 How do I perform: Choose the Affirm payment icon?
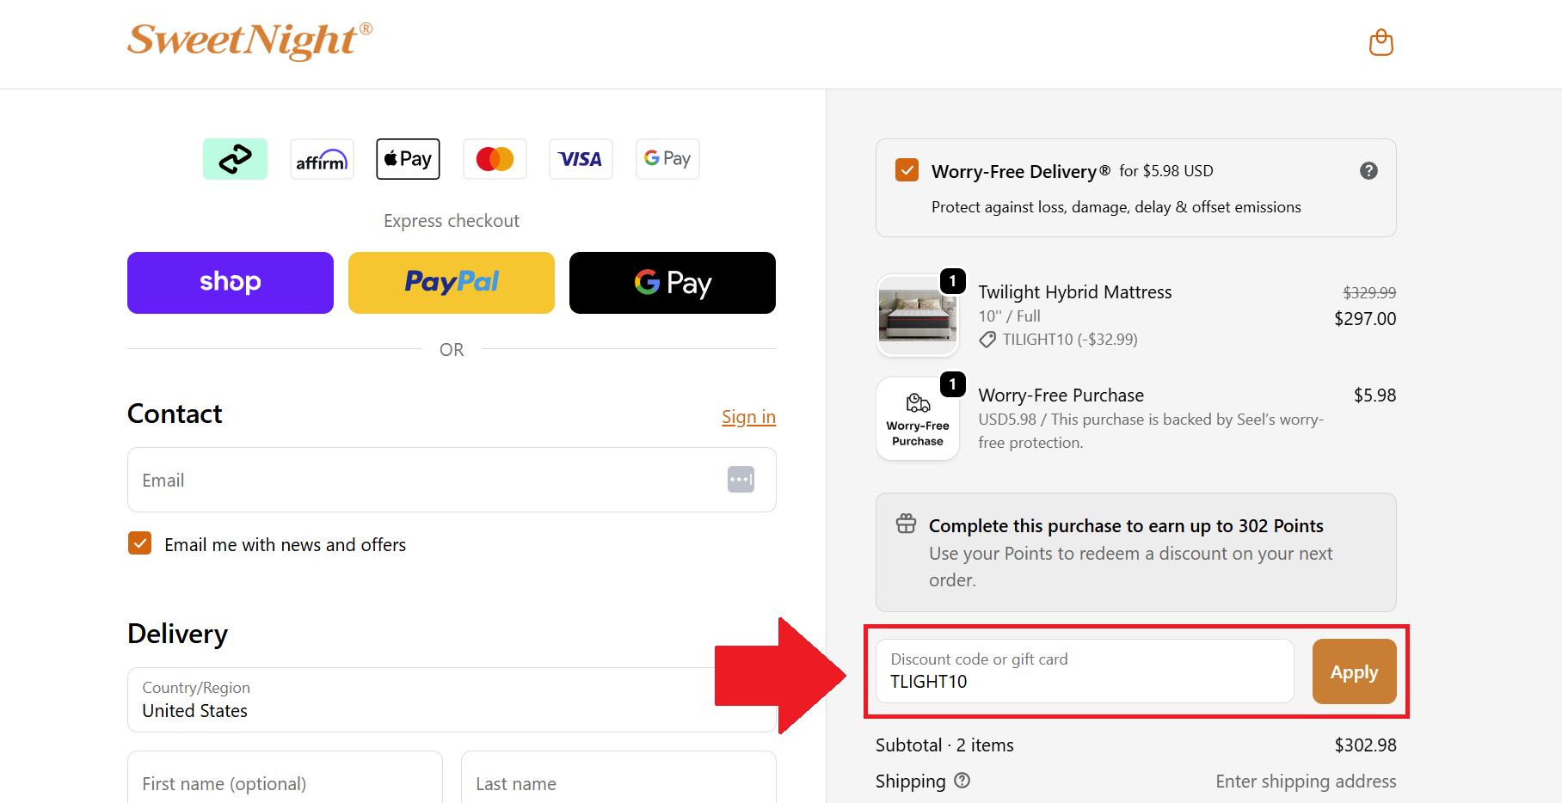point(322,158)
